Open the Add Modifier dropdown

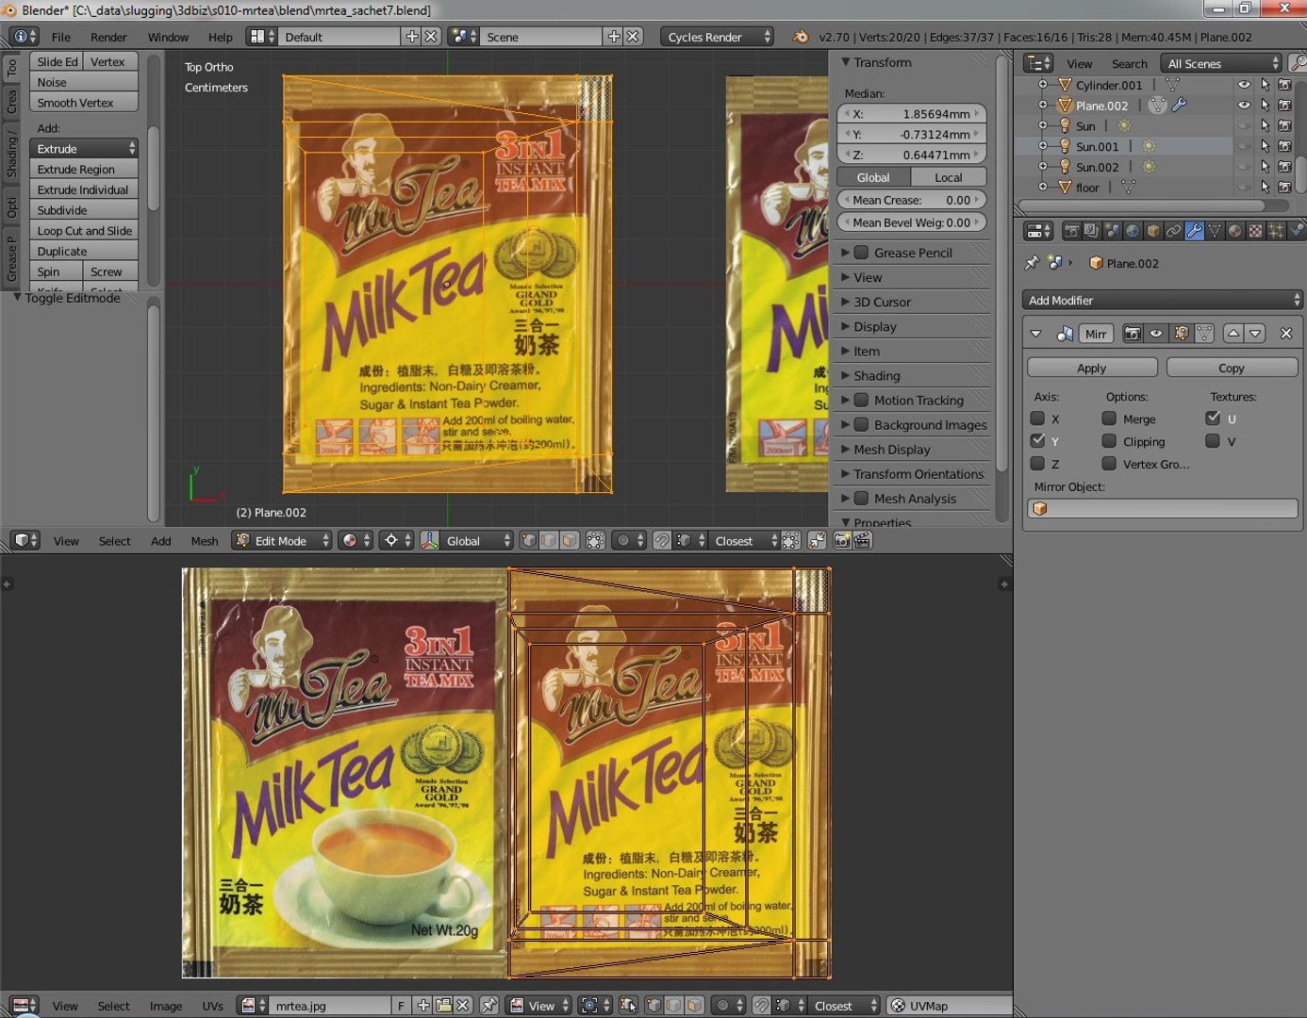(1162, 300)
